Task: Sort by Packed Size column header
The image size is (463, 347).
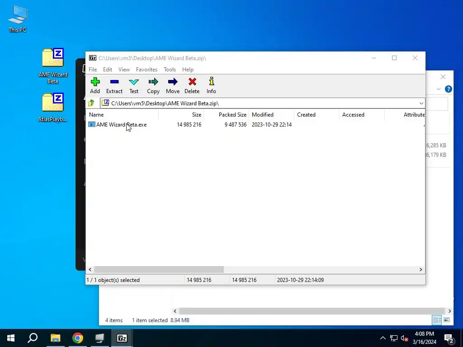Action: coord(226,115)
